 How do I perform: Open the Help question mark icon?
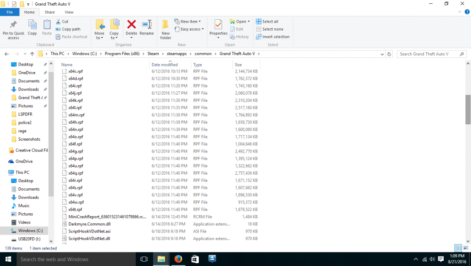(467, 12)
